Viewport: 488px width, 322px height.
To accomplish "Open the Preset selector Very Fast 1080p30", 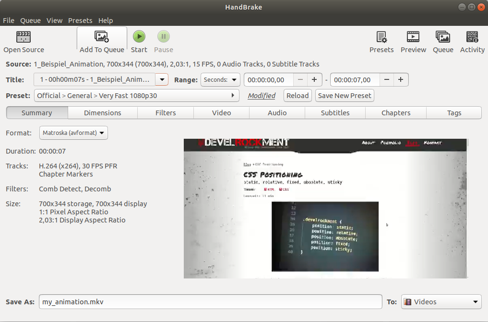I will pos(137,96).
